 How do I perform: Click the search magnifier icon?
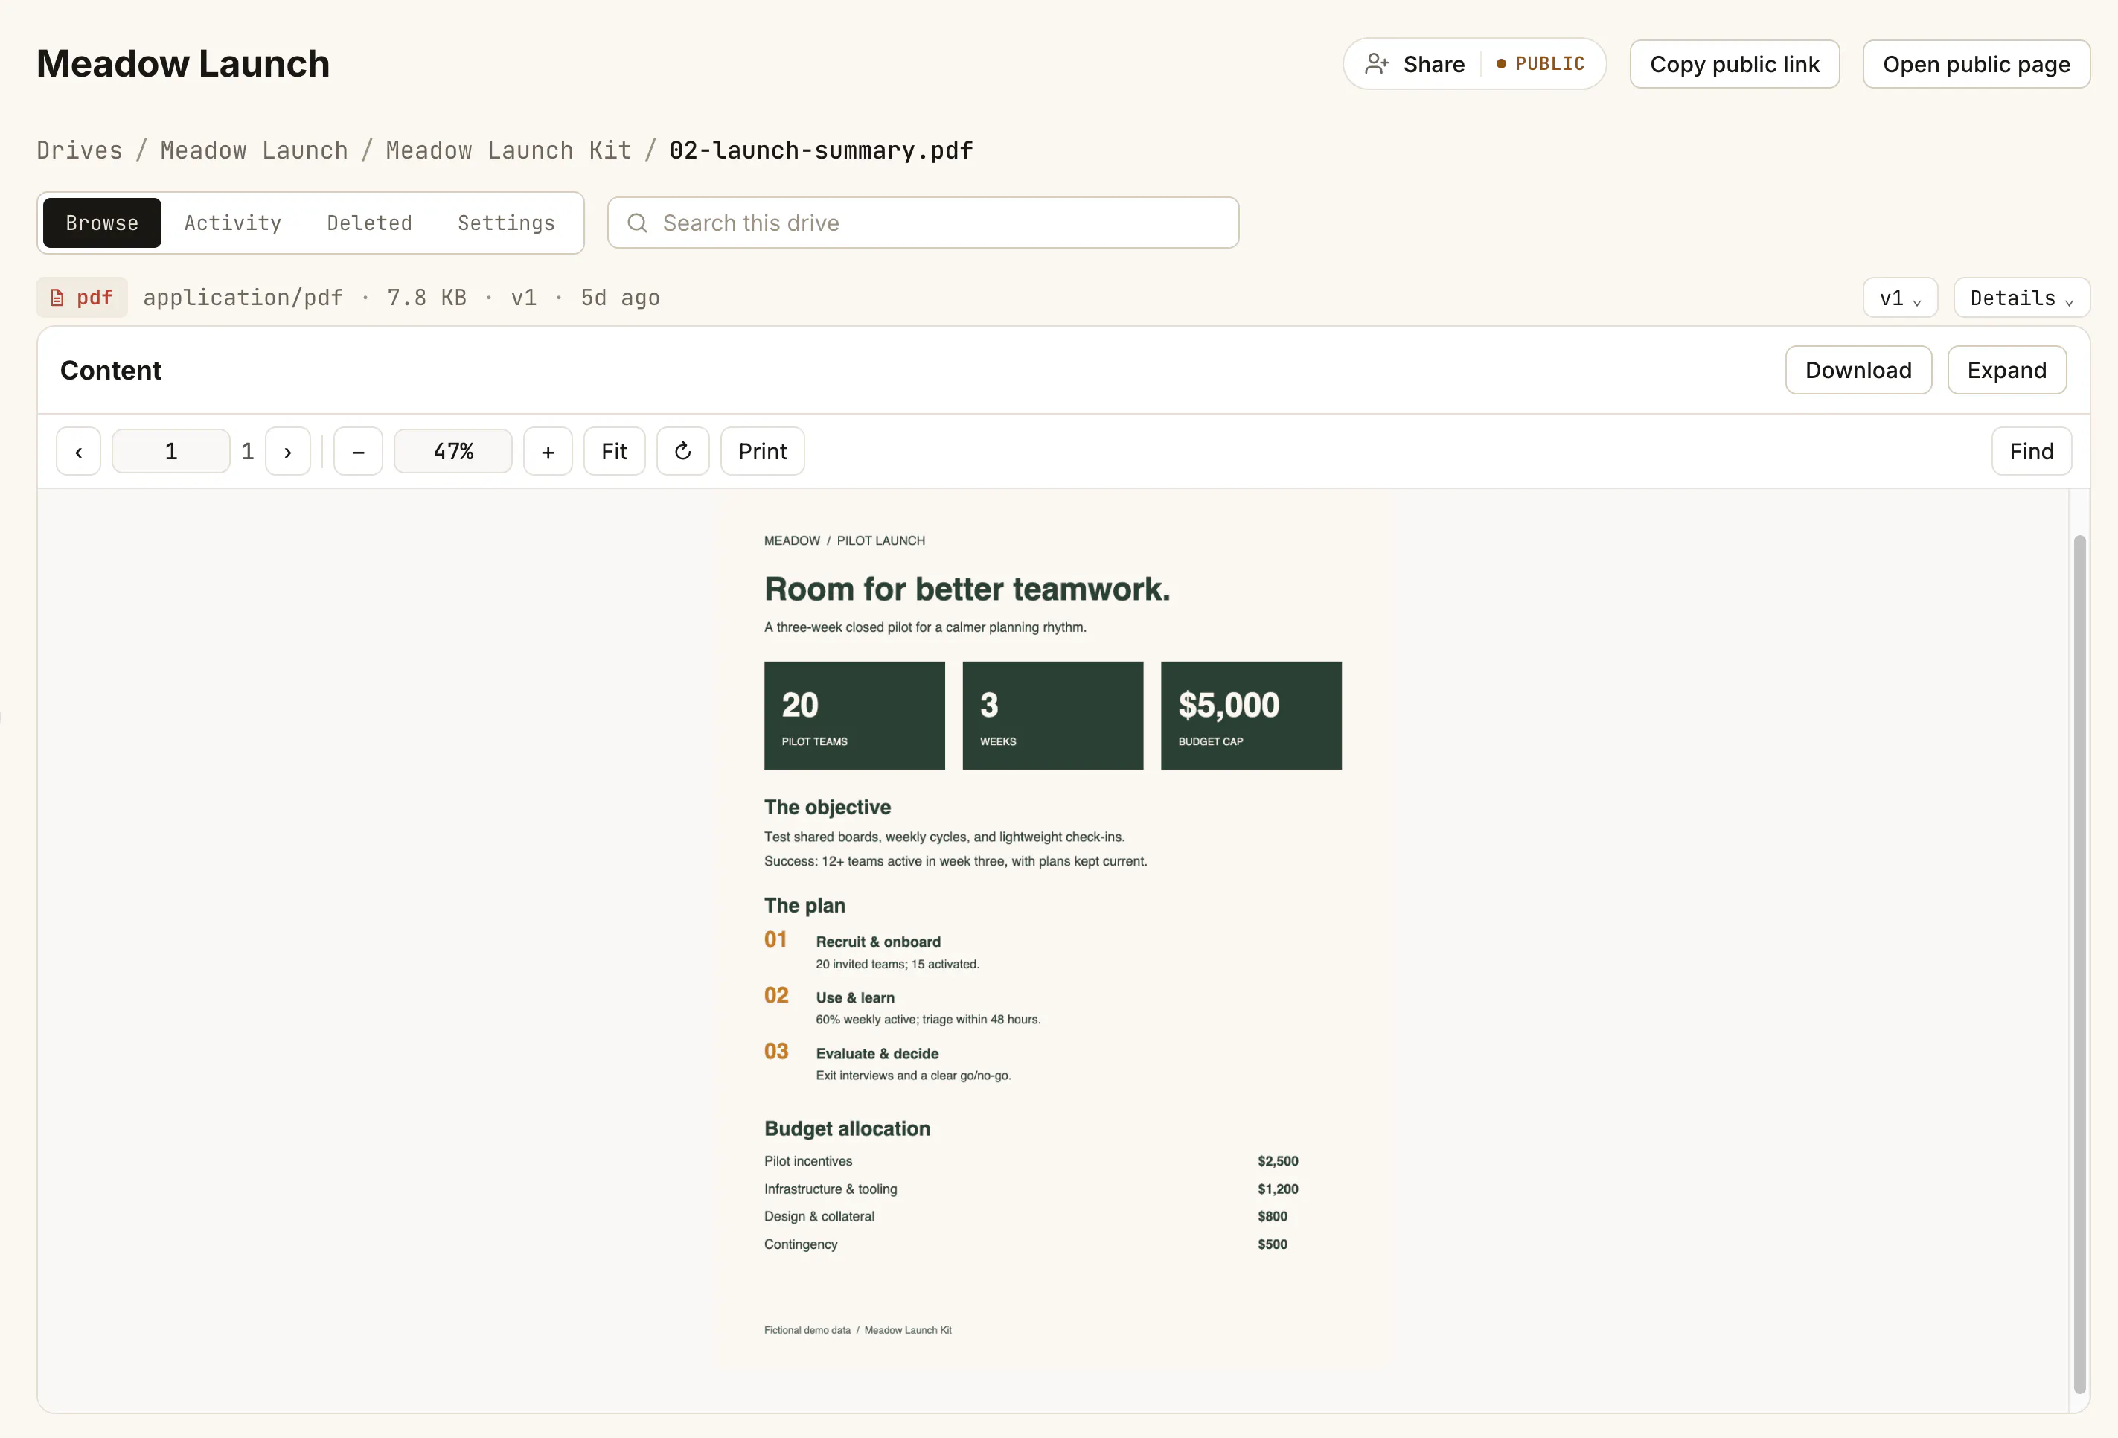tap(637, 223)
